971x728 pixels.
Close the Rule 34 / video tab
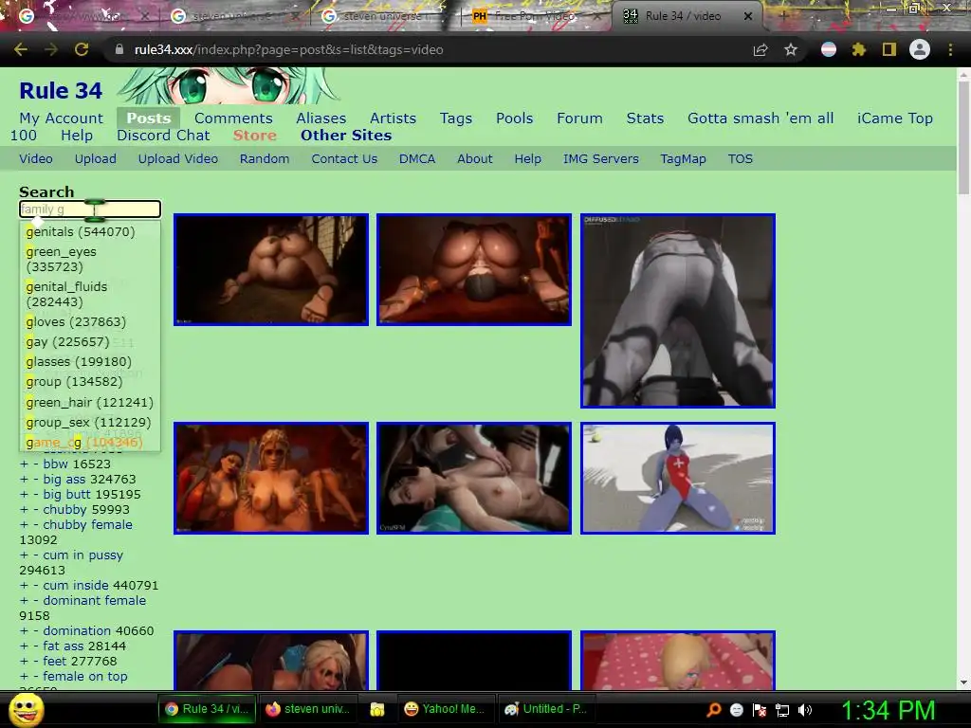tap(748, 16)
